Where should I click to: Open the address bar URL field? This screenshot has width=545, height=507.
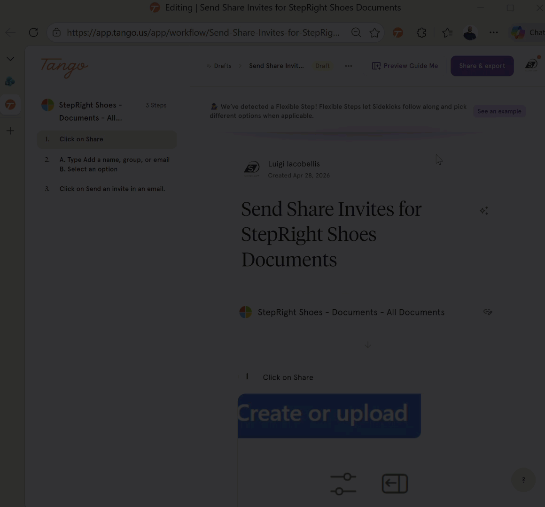coord(203,33)
